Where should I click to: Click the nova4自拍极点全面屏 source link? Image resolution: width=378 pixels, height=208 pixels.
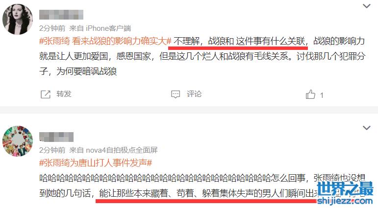(x=122, y=150)
